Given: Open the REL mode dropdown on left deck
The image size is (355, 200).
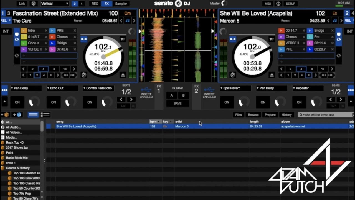Looking at the screenshot, I should 6,21.
